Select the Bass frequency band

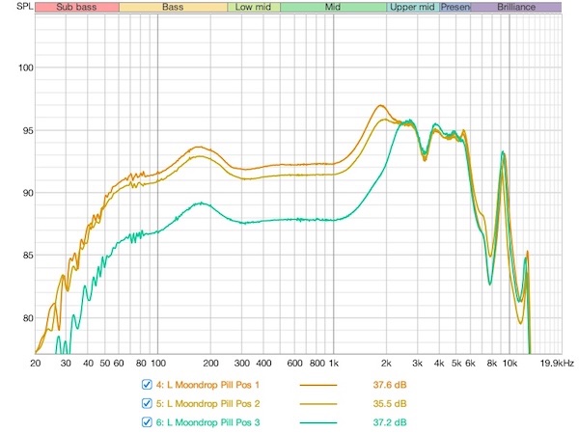tap(173, 7)
